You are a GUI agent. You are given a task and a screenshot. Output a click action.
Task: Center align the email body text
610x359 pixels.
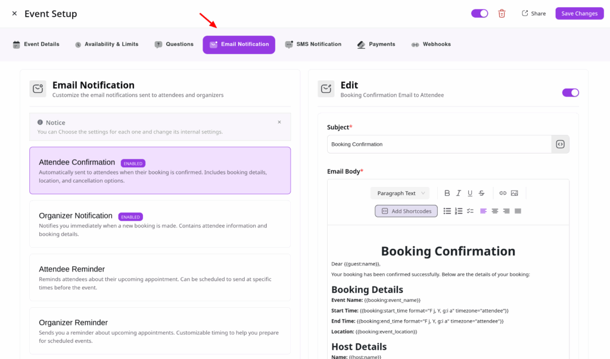coord(494,211)
